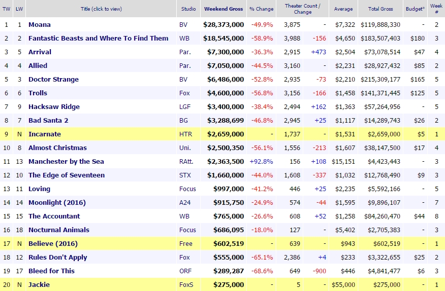This screenshot has height=291, width=445.
Task: Sort by Theater Count / Change header
Action: point(303,9)
